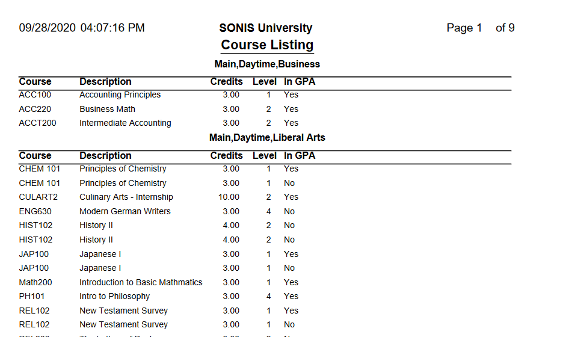Select the Modern German Writers description

pyautogui.click(x=125, y=212)
